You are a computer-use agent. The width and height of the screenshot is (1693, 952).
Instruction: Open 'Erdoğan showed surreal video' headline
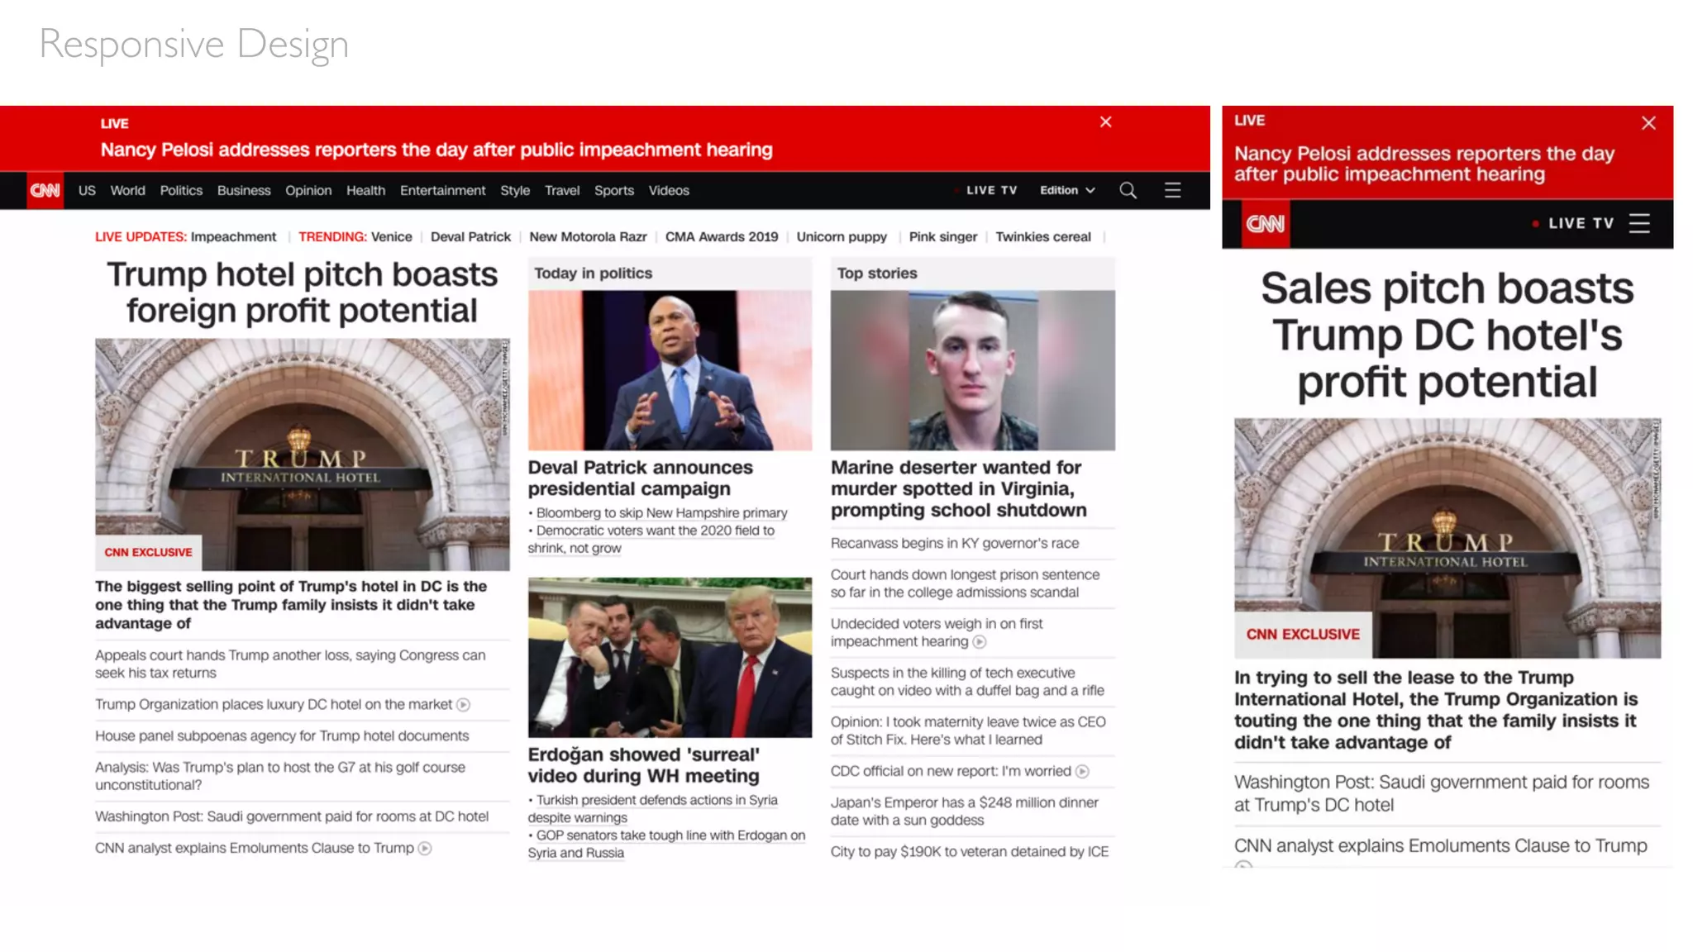coord(644,765)
